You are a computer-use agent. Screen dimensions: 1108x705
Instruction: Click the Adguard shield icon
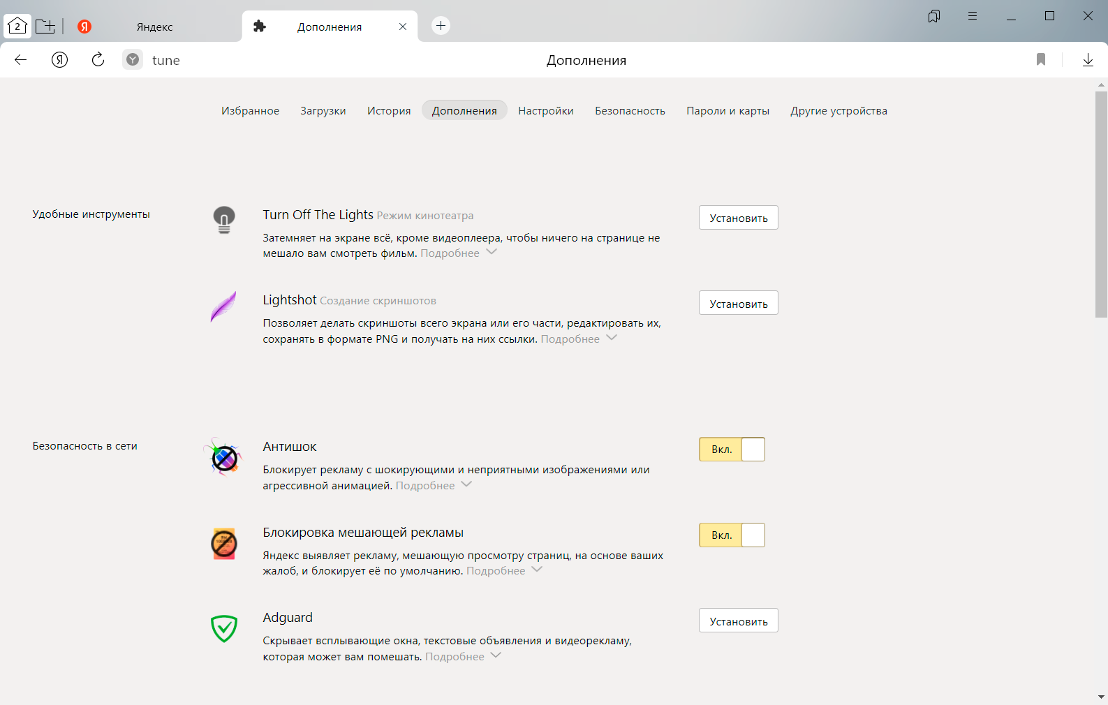coord(224,629)
